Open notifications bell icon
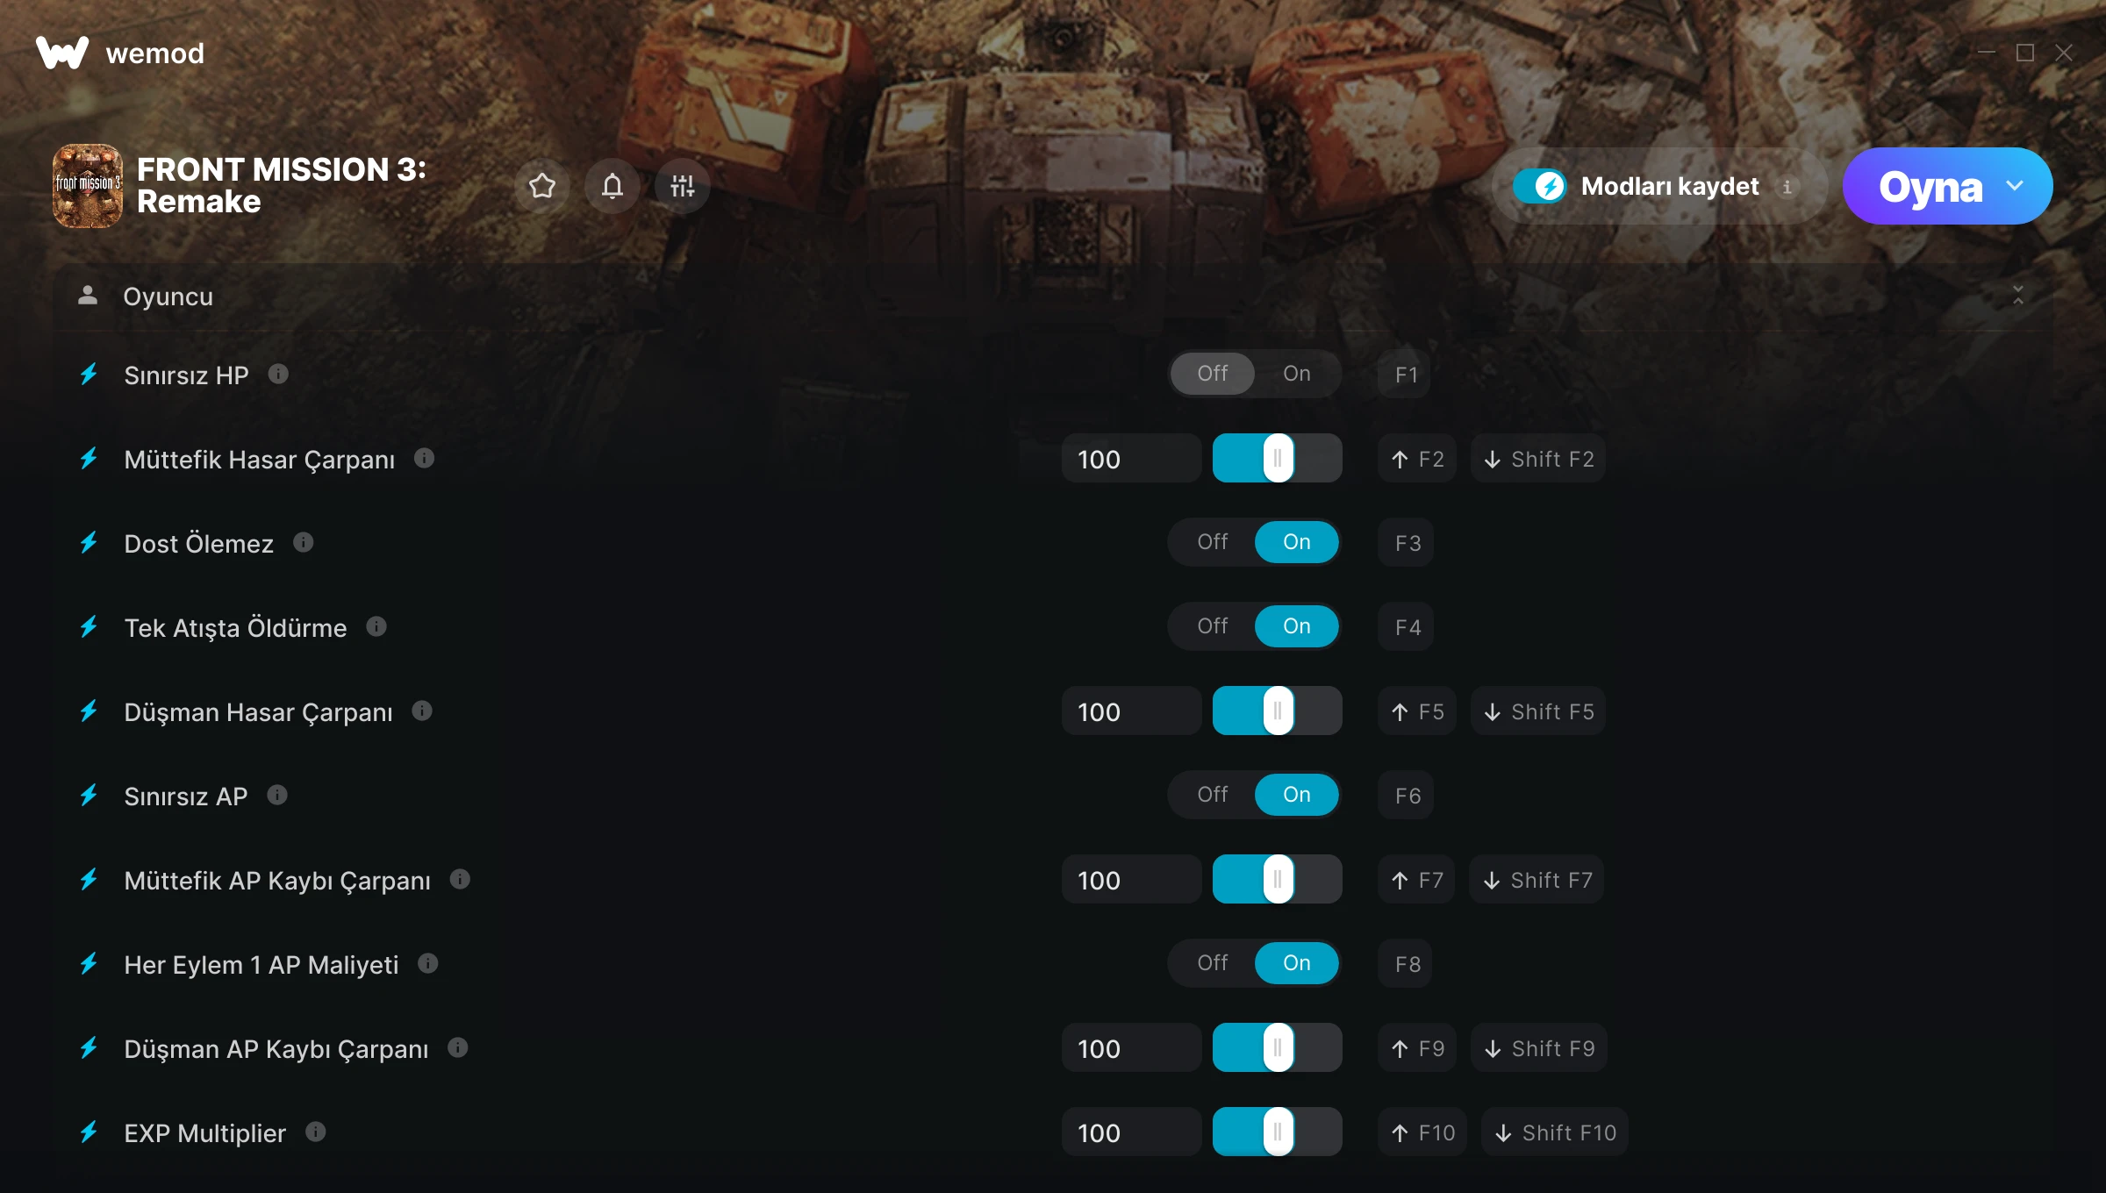The height and width of the screenshot is (1193, 2106). 612,186
